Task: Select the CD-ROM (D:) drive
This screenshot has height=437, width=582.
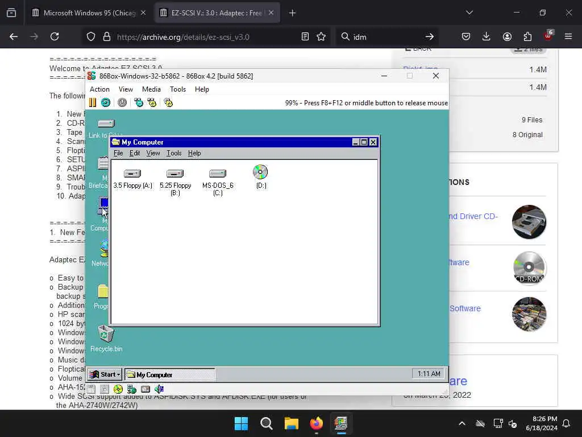Action: pos(260,176)
